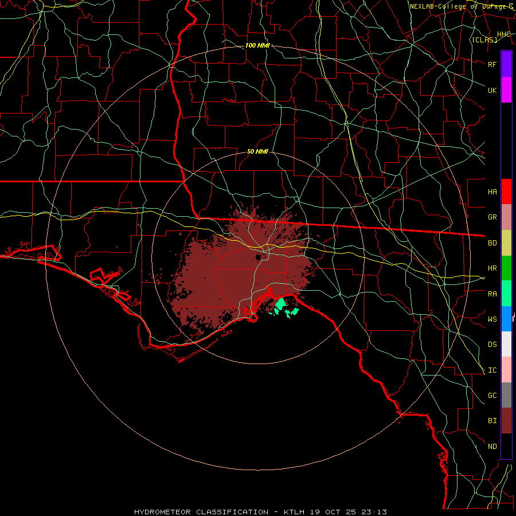
Task: Click the "19 OCT 25 23:13" timestamp
Action: pyautogui.click(x=347, y=512)
